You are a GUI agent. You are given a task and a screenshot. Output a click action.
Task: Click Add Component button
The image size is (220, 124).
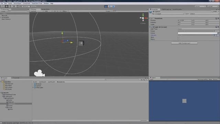184,43
